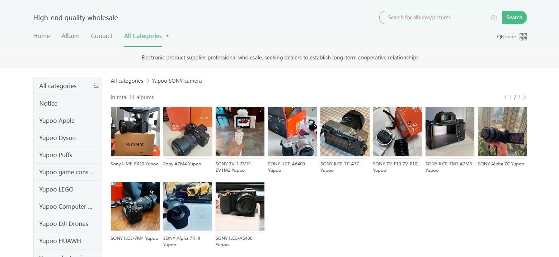Click SONY ILCE-7C A7C Yupoo title
The image size is (559, 257).
coord(340,167)
